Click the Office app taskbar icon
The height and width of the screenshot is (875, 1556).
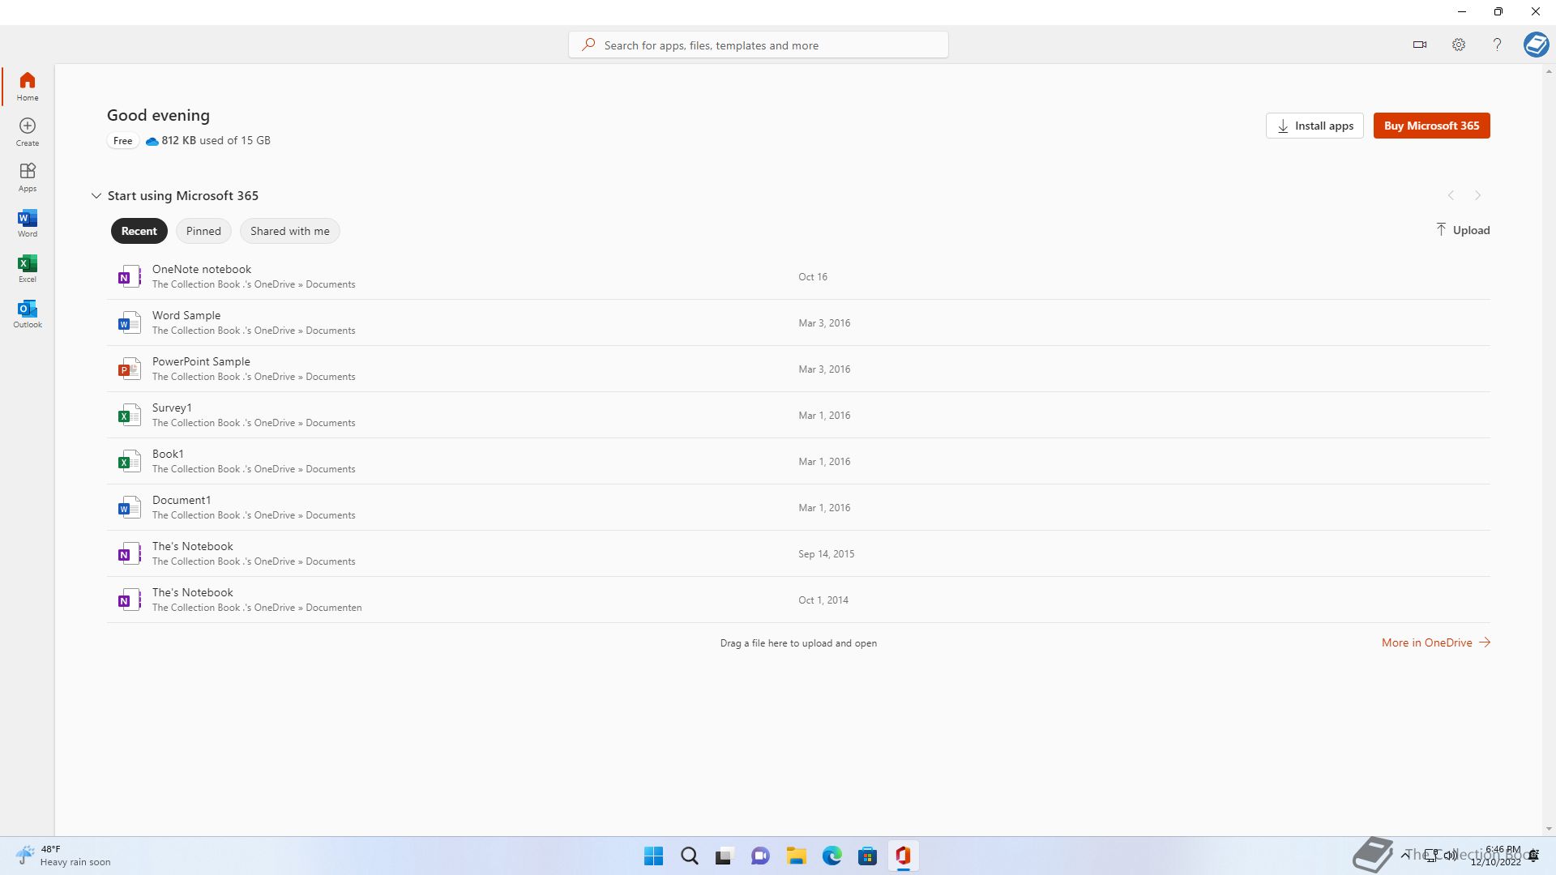tap(903, 856)
